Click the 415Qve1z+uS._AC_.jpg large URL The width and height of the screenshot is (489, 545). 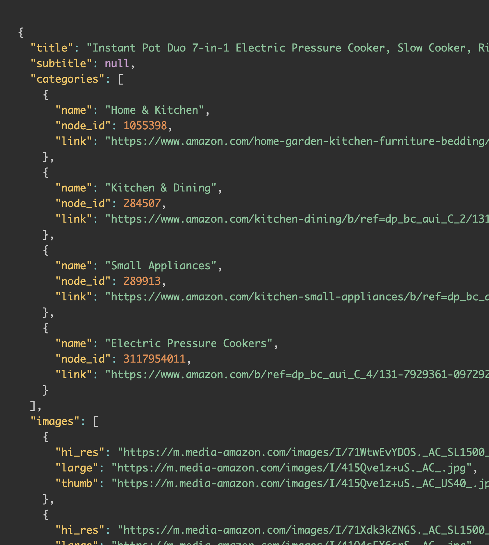(291, 468)
